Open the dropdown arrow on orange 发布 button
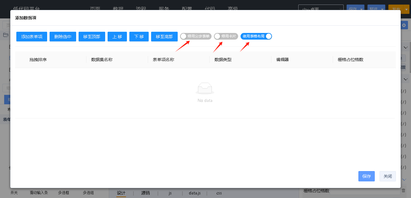 [x=406, y=9]
